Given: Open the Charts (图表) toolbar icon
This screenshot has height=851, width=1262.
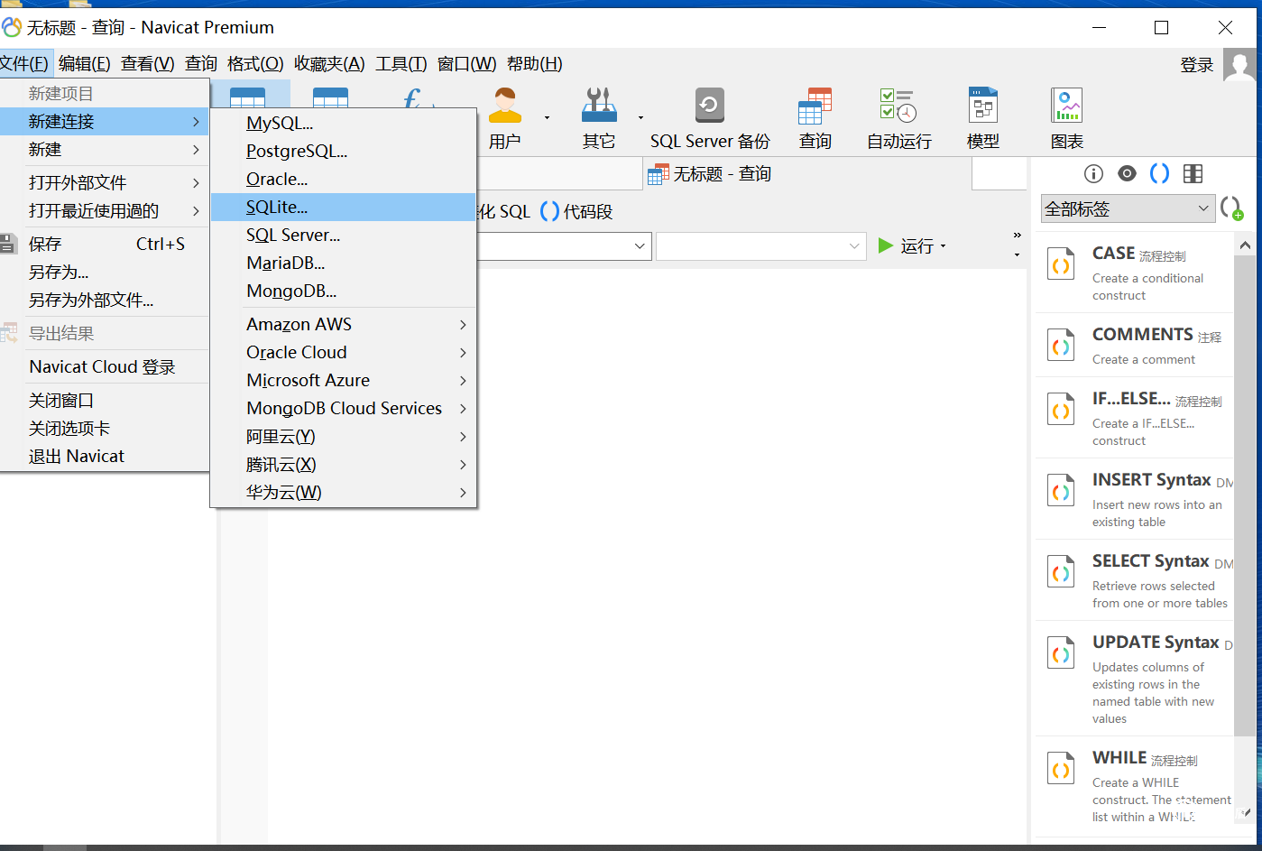Looking at the screenshot, I should click(x=1066, y=118).
